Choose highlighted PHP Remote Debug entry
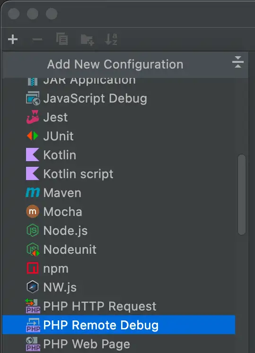 click(119, 325)
